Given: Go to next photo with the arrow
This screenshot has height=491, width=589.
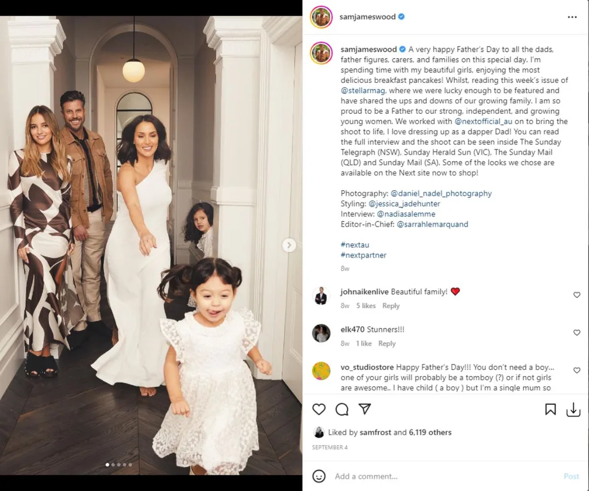Looking at the screenshot, I should pyautogui.click(x=289, y=245).
